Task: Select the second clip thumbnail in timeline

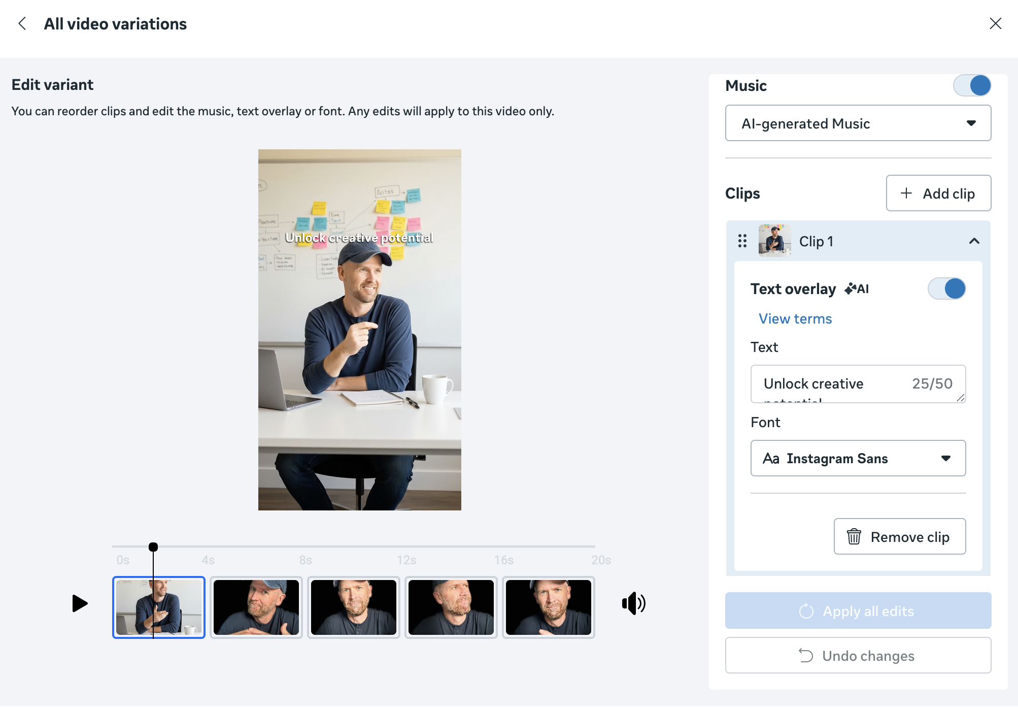Action: (x=256, y=607)
